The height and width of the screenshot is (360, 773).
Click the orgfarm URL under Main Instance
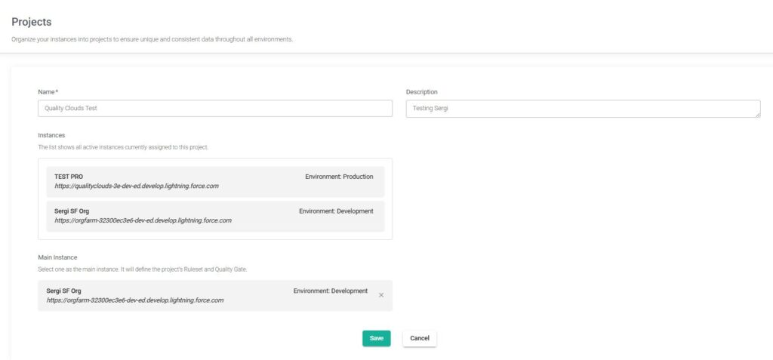(134, 300)
